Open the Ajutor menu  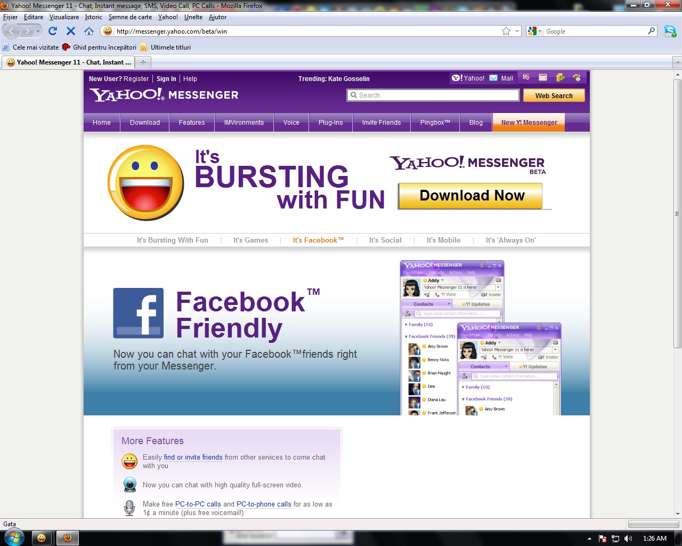pyautogui.click(x=217, y=17)
